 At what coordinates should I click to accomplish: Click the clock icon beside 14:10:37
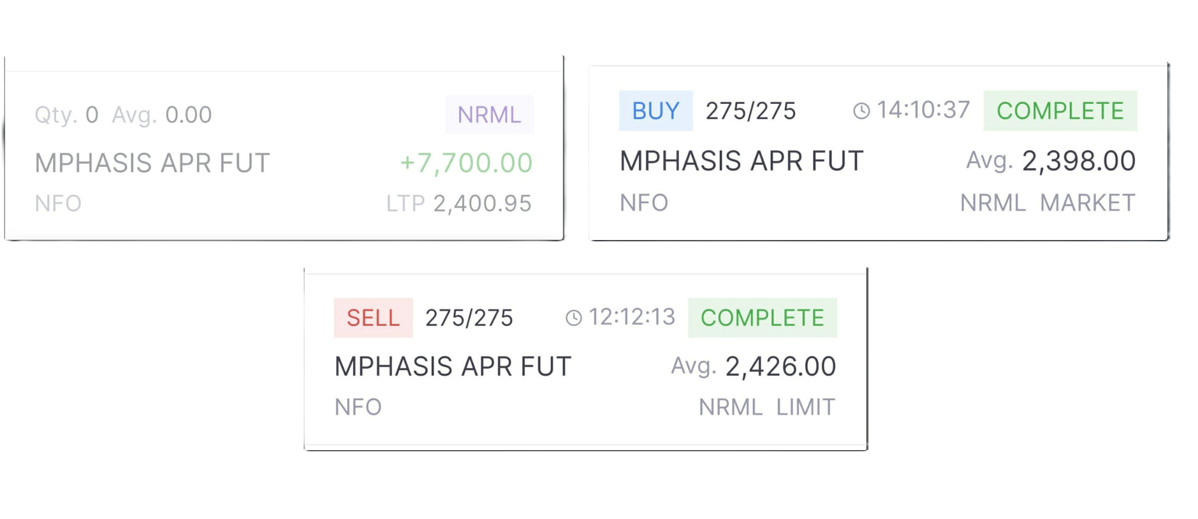pos(861,111)
